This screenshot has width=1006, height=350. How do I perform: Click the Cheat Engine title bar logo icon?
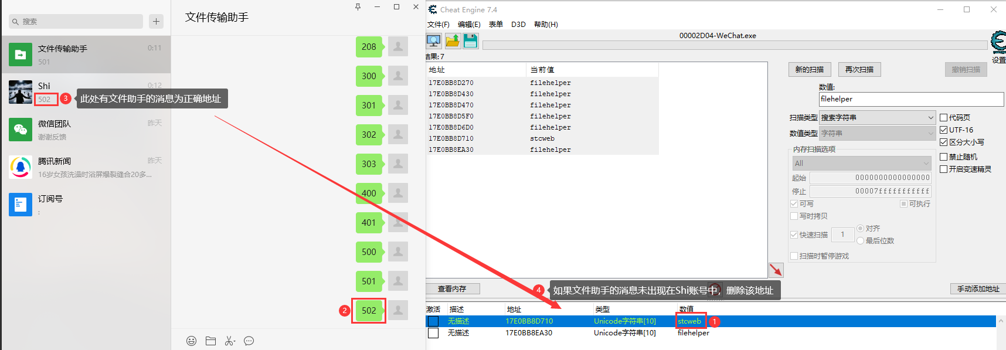click(x=433, y=9)
